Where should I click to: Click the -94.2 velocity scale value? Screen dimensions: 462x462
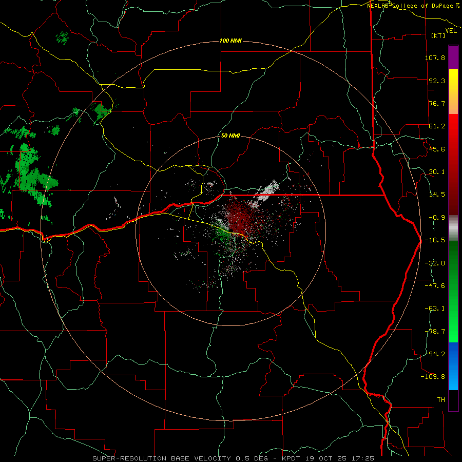(435, 354)
